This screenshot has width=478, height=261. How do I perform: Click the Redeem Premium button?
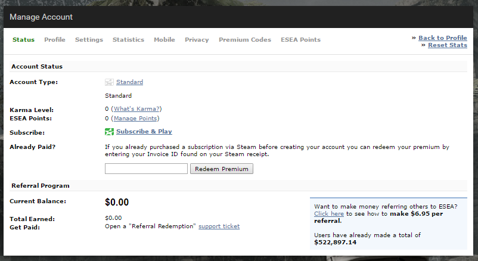(222, 169)
